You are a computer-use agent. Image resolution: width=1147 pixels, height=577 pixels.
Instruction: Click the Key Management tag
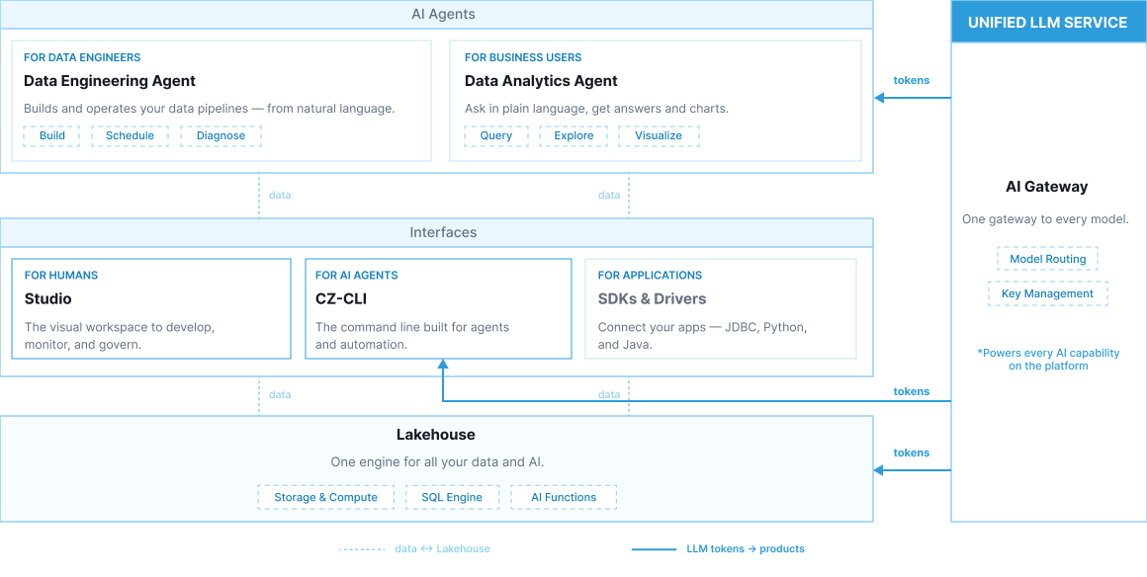tap(1047, 294)
